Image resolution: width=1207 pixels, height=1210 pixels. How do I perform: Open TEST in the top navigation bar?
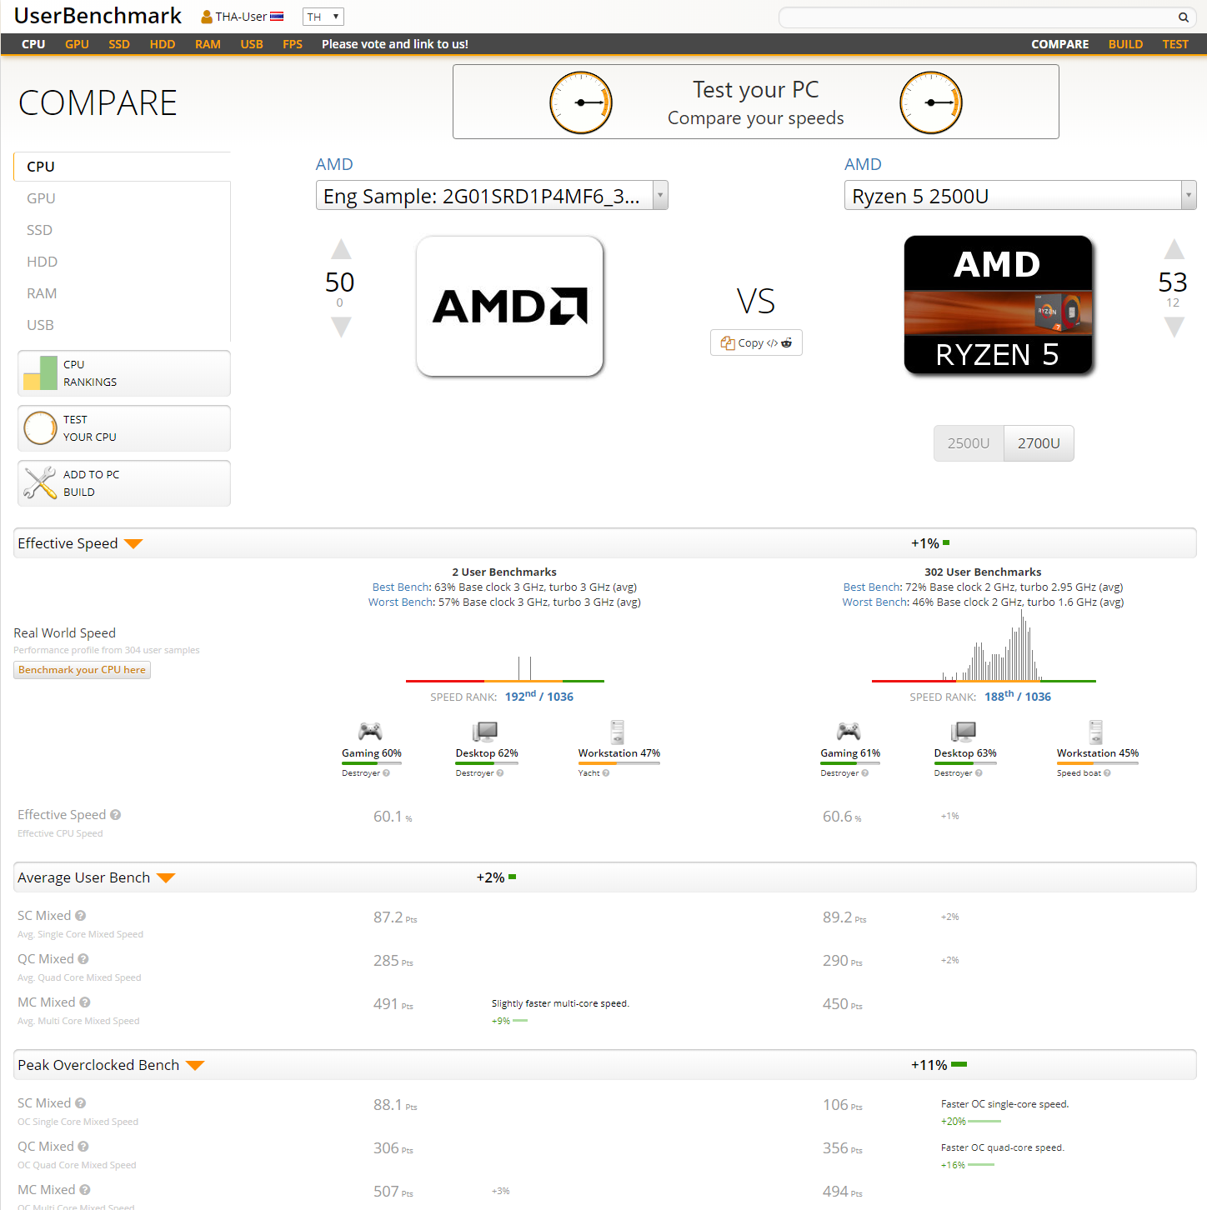(x=1175, y=44)
